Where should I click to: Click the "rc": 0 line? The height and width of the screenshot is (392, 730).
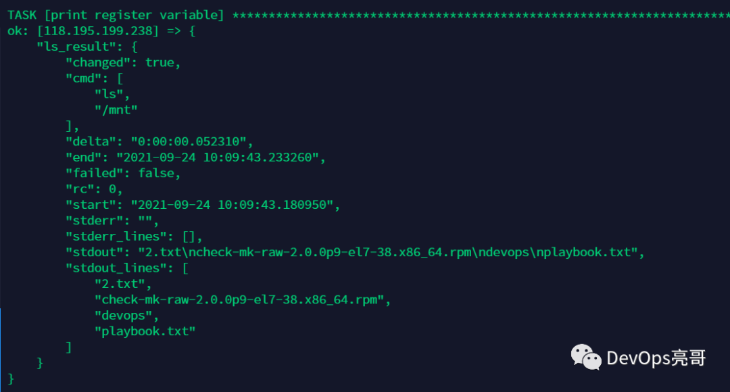(x=94, y=189)
